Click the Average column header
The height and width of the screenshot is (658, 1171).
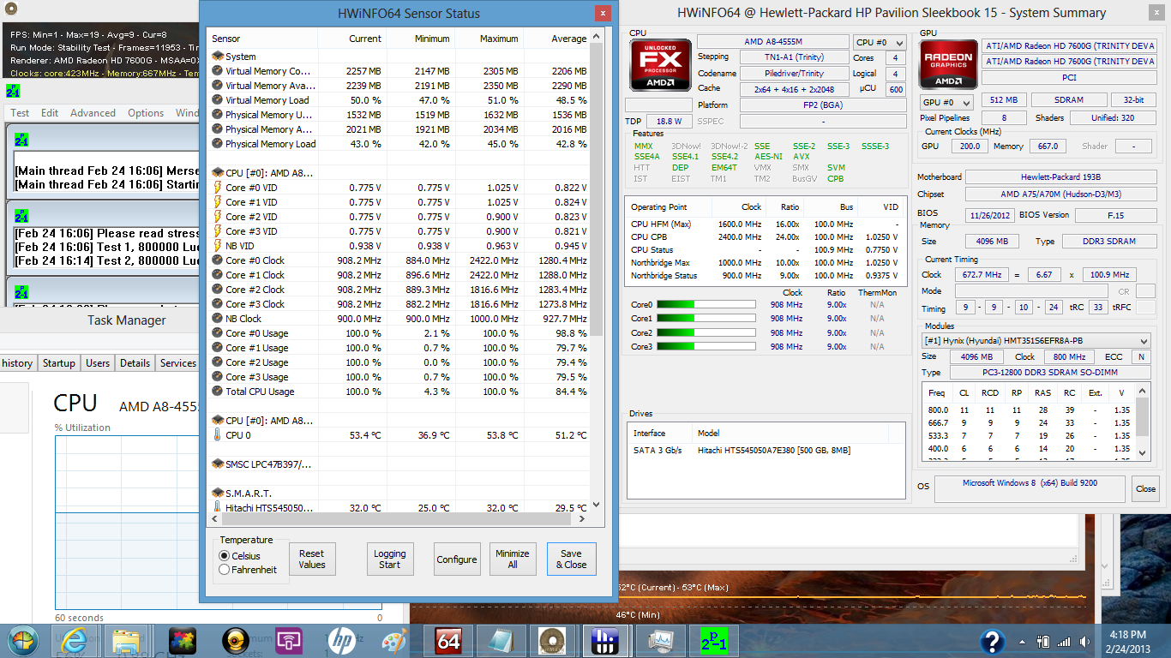[x=557, y=39]
